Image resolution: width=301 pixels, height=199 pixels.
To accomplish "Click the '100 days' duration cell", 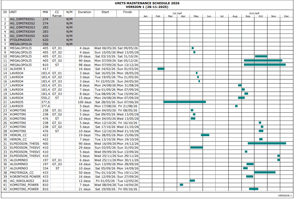I will 85,102.
